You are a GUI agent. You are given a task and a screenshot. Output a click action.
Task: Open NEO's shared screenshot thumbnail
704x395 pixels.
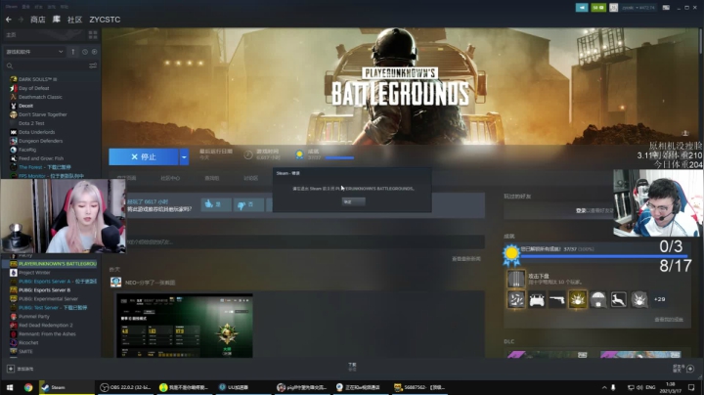pos(185,326)
